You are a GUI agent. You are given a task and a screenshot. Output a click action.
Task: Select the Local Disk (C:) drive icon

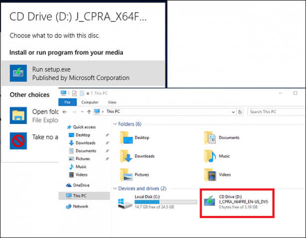(x=125, y=203)
